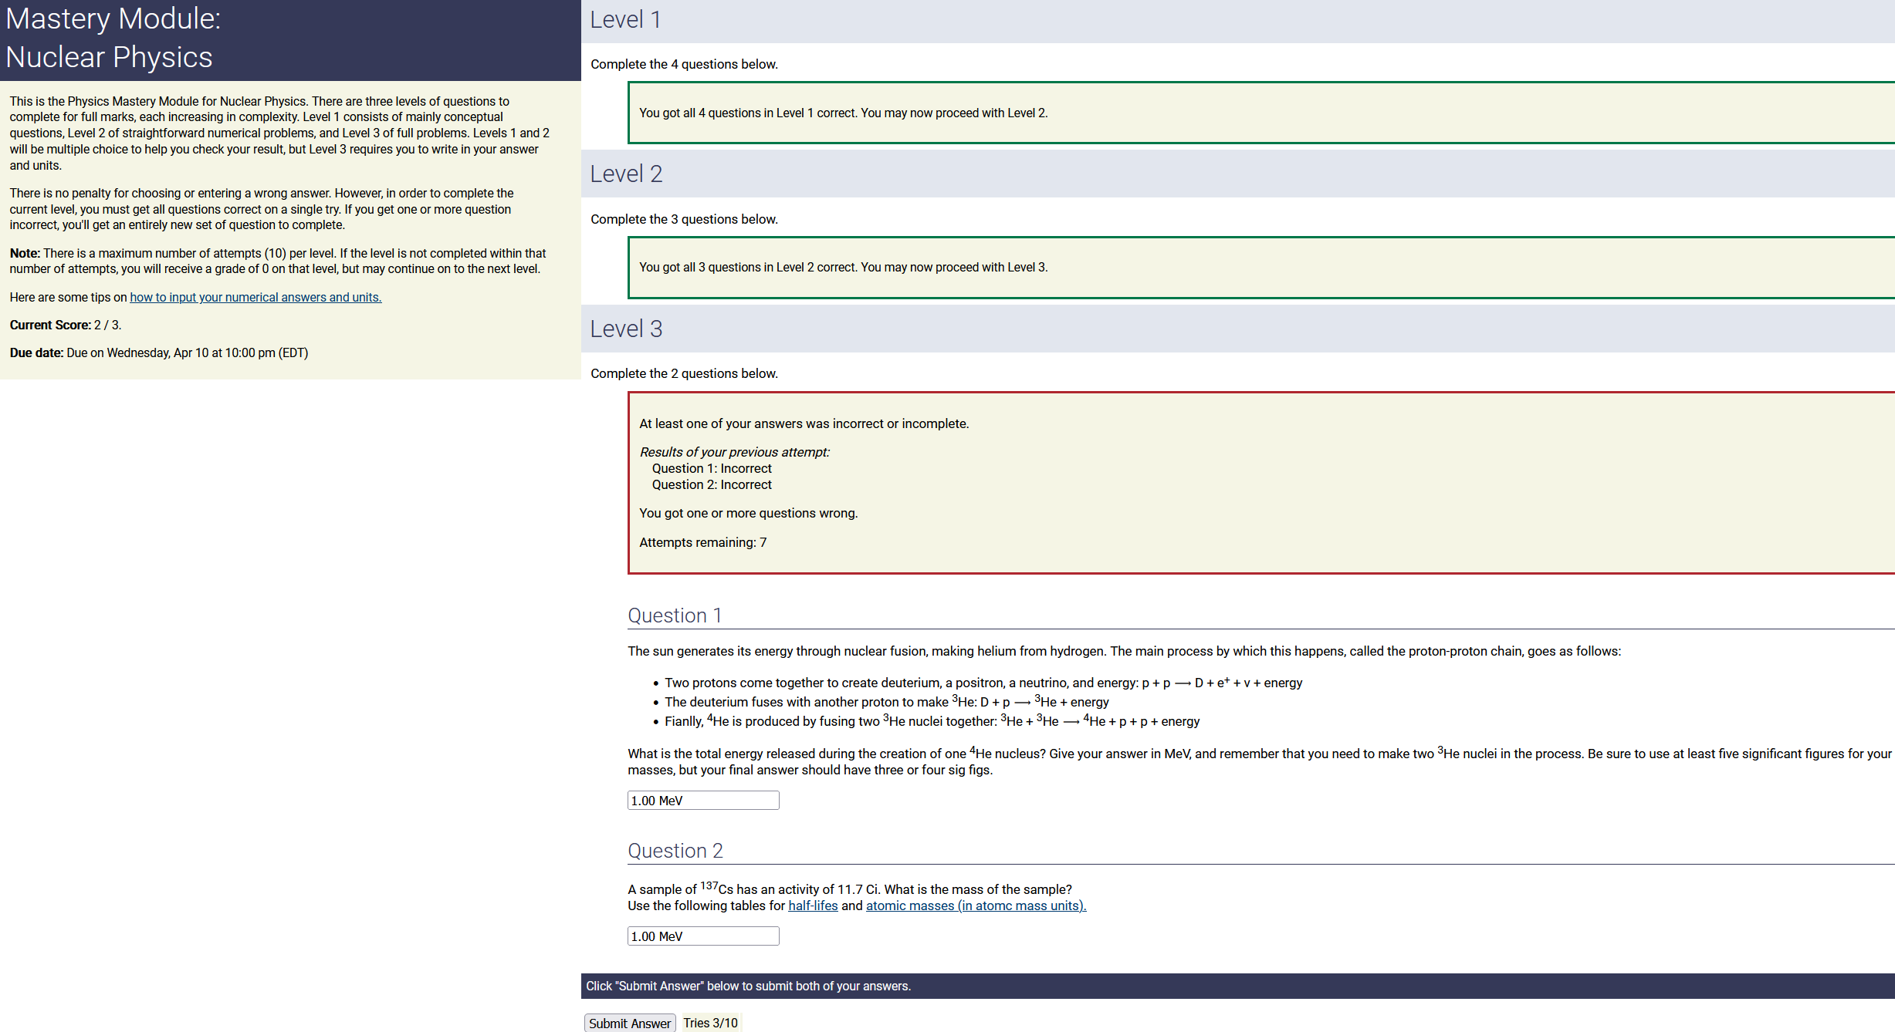Click the Question 1 heading
The height and width of the screenshot is (1032, 1895).
coord(675,615)
